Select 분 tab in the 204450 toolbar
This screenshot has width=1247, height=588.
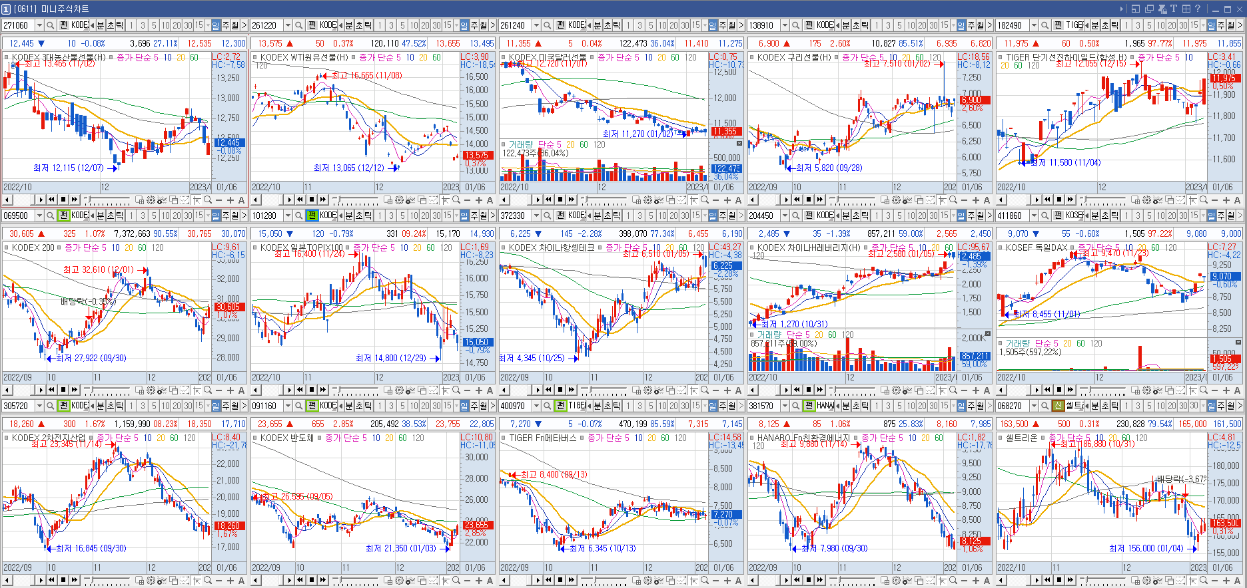click(x=846, y=216)
